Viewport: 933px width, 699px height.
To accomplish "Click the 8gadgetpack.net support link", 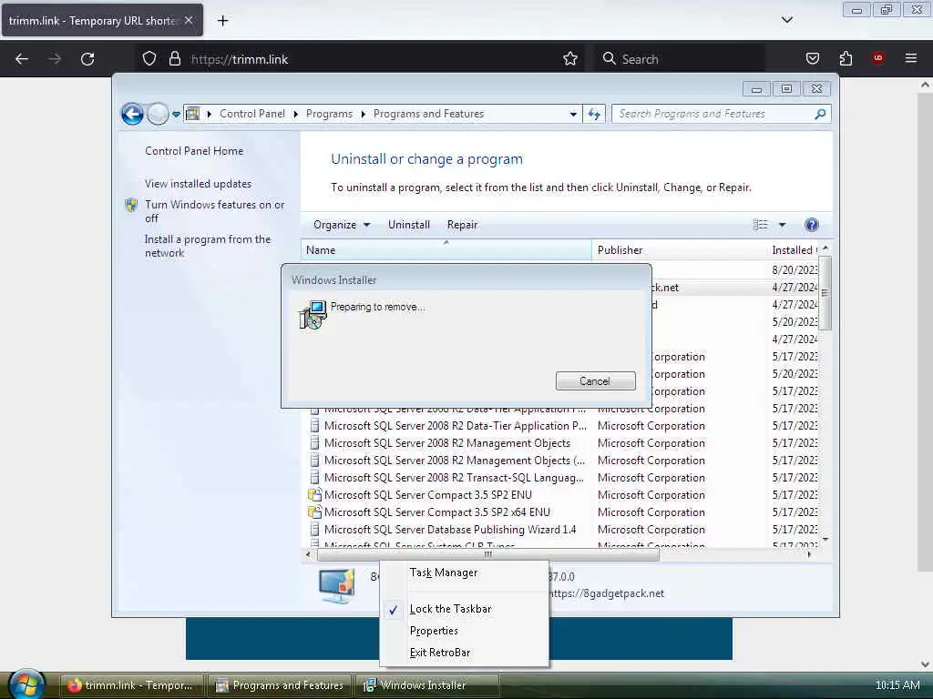I will tap(606, 593).
